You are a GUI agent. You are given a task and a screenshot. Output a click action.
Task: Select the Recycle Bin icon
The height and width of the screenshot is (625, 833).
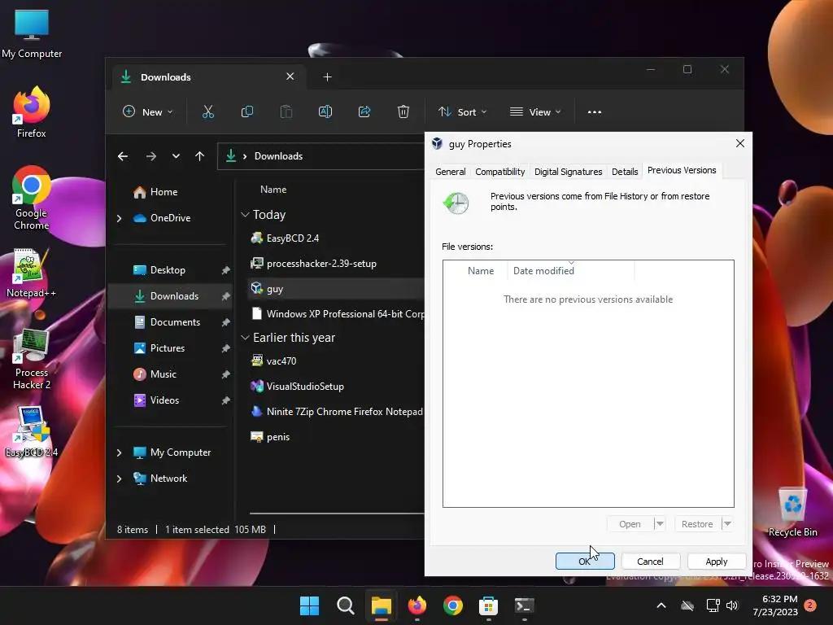pos(792,513)
